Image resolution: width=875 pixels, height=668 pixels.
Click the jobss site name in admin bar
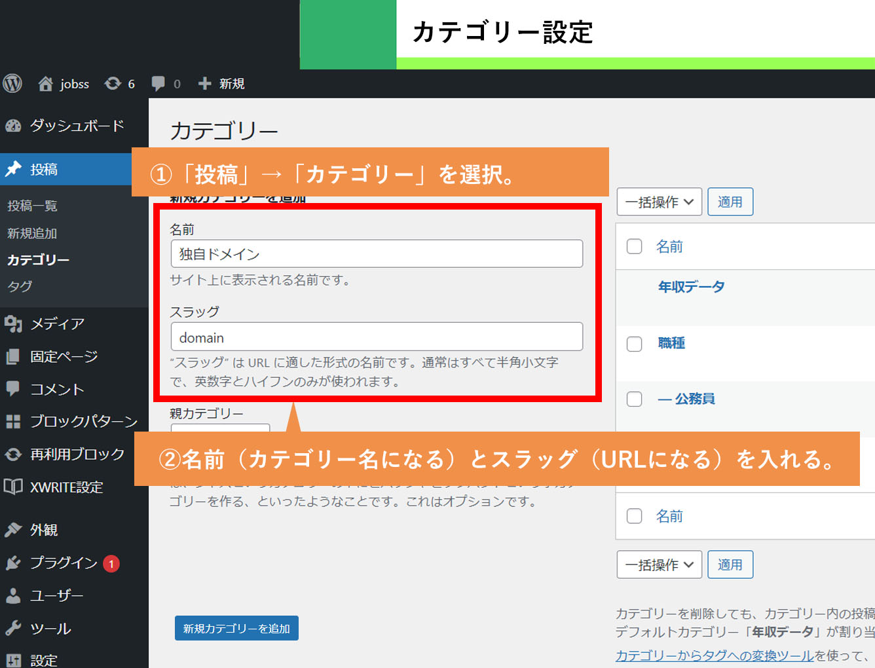(x=75, y=84)
